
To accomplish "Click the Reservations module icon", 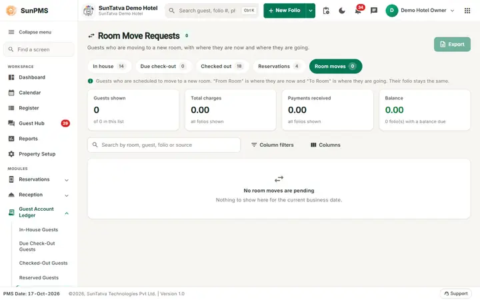I will 11,179.
